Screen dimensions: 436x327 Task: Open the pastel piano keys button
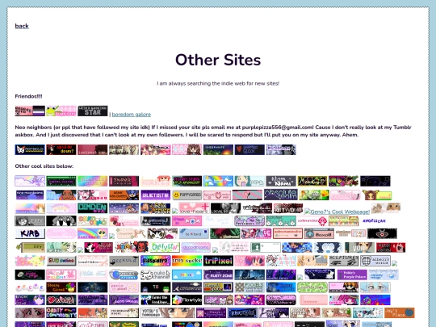(344, 220)
